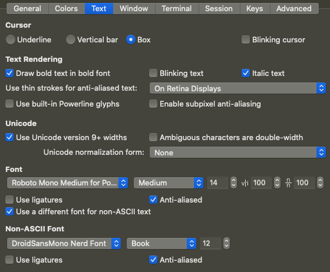The height and width of the screenshot is (272, 330).
Task: Click the Non-ASCII font size 12 stepper
Action: point(226,243)
